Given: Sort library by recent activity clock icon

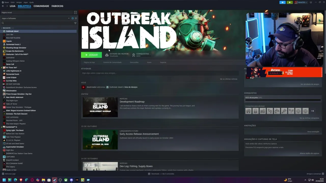Looking at the screenshot, I should (73, 18).
